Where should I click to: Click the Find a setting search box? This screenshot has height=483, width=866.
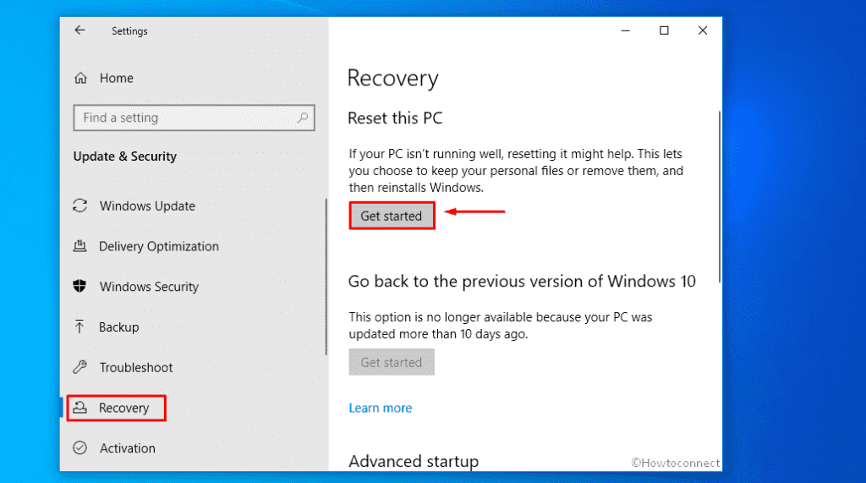(x=186, y=118)
